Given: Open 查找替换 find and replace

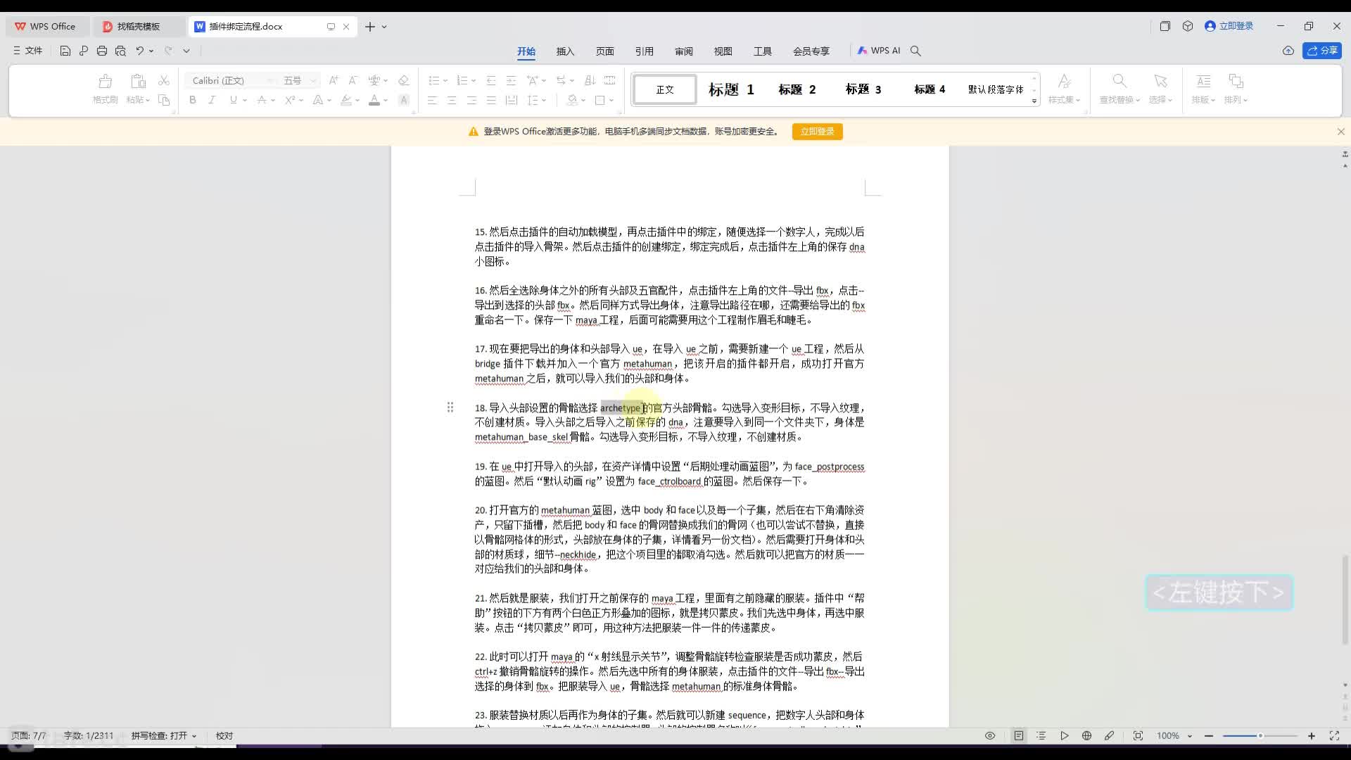Looking at the screenshot, I should click(1120, 89).
